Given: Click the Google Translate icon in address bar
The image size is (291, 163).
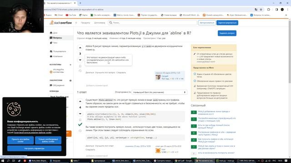Looking at the screenshot, I should coord(256,10).
